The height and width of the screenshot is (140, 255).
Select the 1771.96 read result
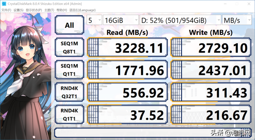click(x=127, y=70)
